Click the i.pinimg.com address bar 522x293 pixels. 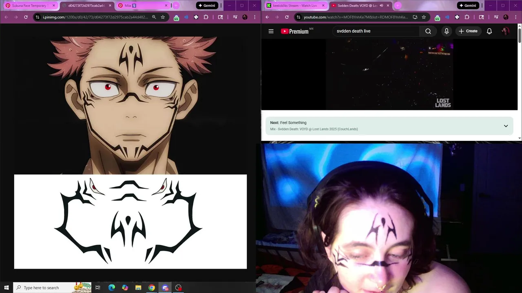point(96,17)
